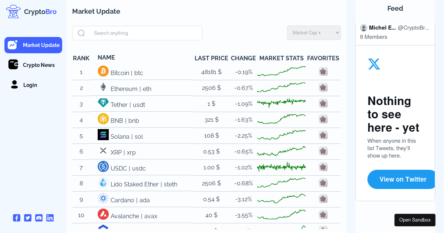The image size is (444, 233).
Task: Click the search magnifier icon
Action: coord(81,33)
